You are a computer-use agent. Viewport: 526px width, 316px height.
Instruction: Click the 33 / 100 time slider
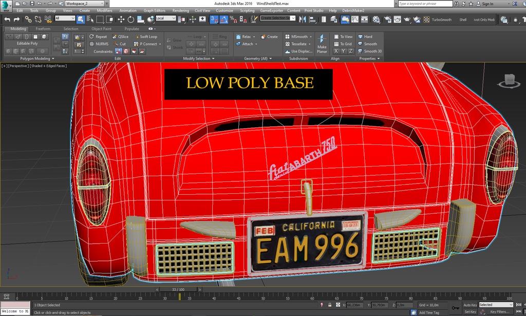click(x=178, y=290)
